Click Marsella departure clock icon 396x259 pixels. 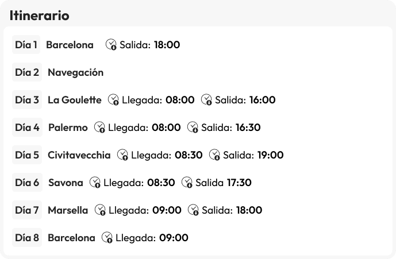click(194, 210)
